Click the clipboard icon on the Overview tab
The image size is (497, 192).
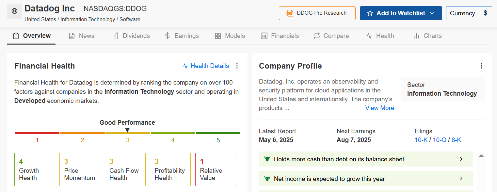pyautogui.click(x=16, y=36)
